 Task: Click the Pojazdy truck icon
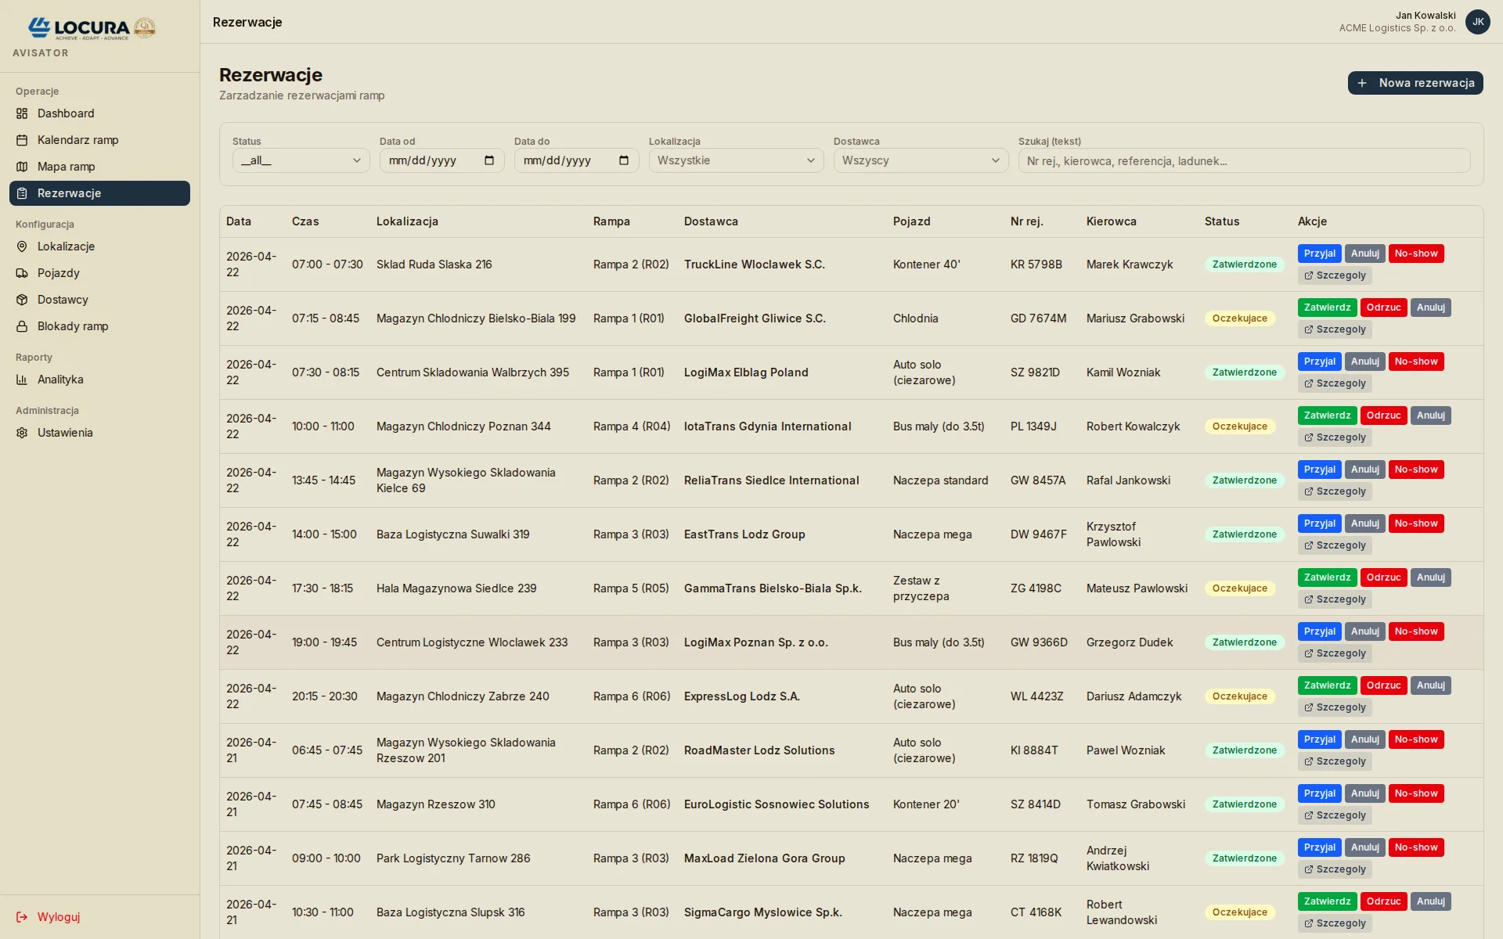(22, 273)
